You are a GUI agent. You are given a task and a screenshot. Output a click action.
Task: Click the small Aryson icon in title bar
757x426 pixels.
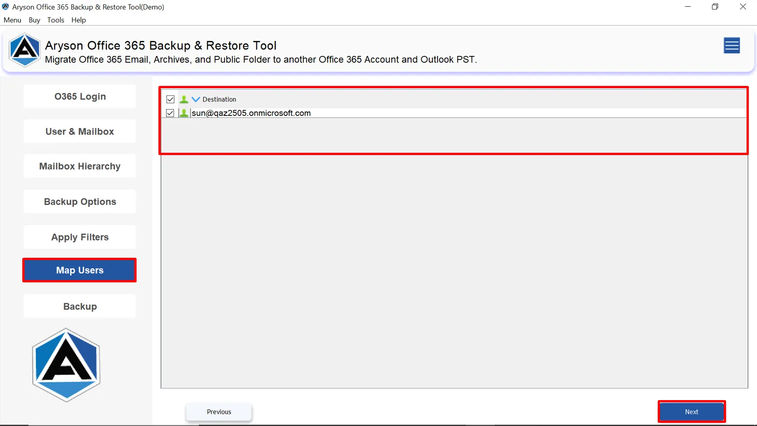point(5,7)
